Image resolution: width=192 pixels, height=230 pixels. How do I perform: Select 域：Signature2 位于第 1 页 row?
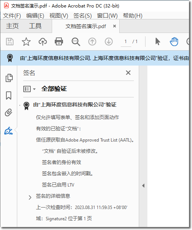coord(64,218)
